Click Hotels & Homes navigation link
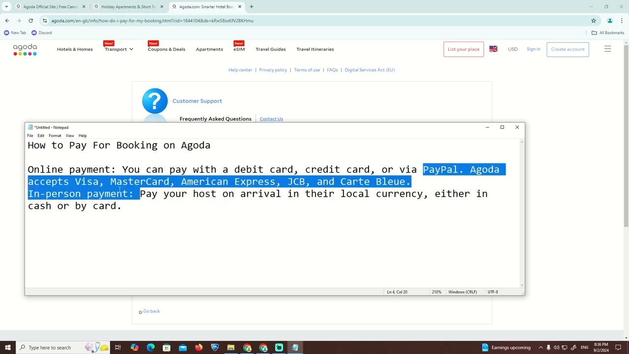This screenshot has width=629, height=354. click(75, 49)
